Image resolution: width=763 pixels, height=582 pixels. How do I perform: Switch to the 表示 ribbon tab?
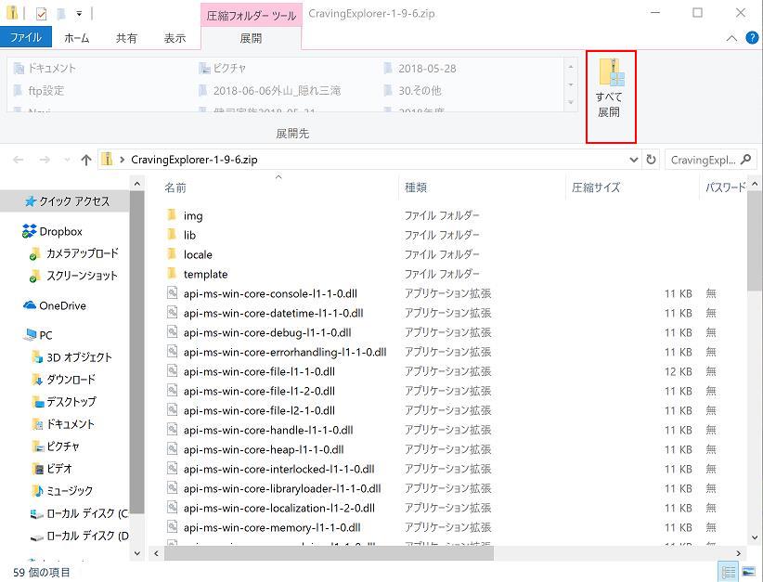(175, 38)
